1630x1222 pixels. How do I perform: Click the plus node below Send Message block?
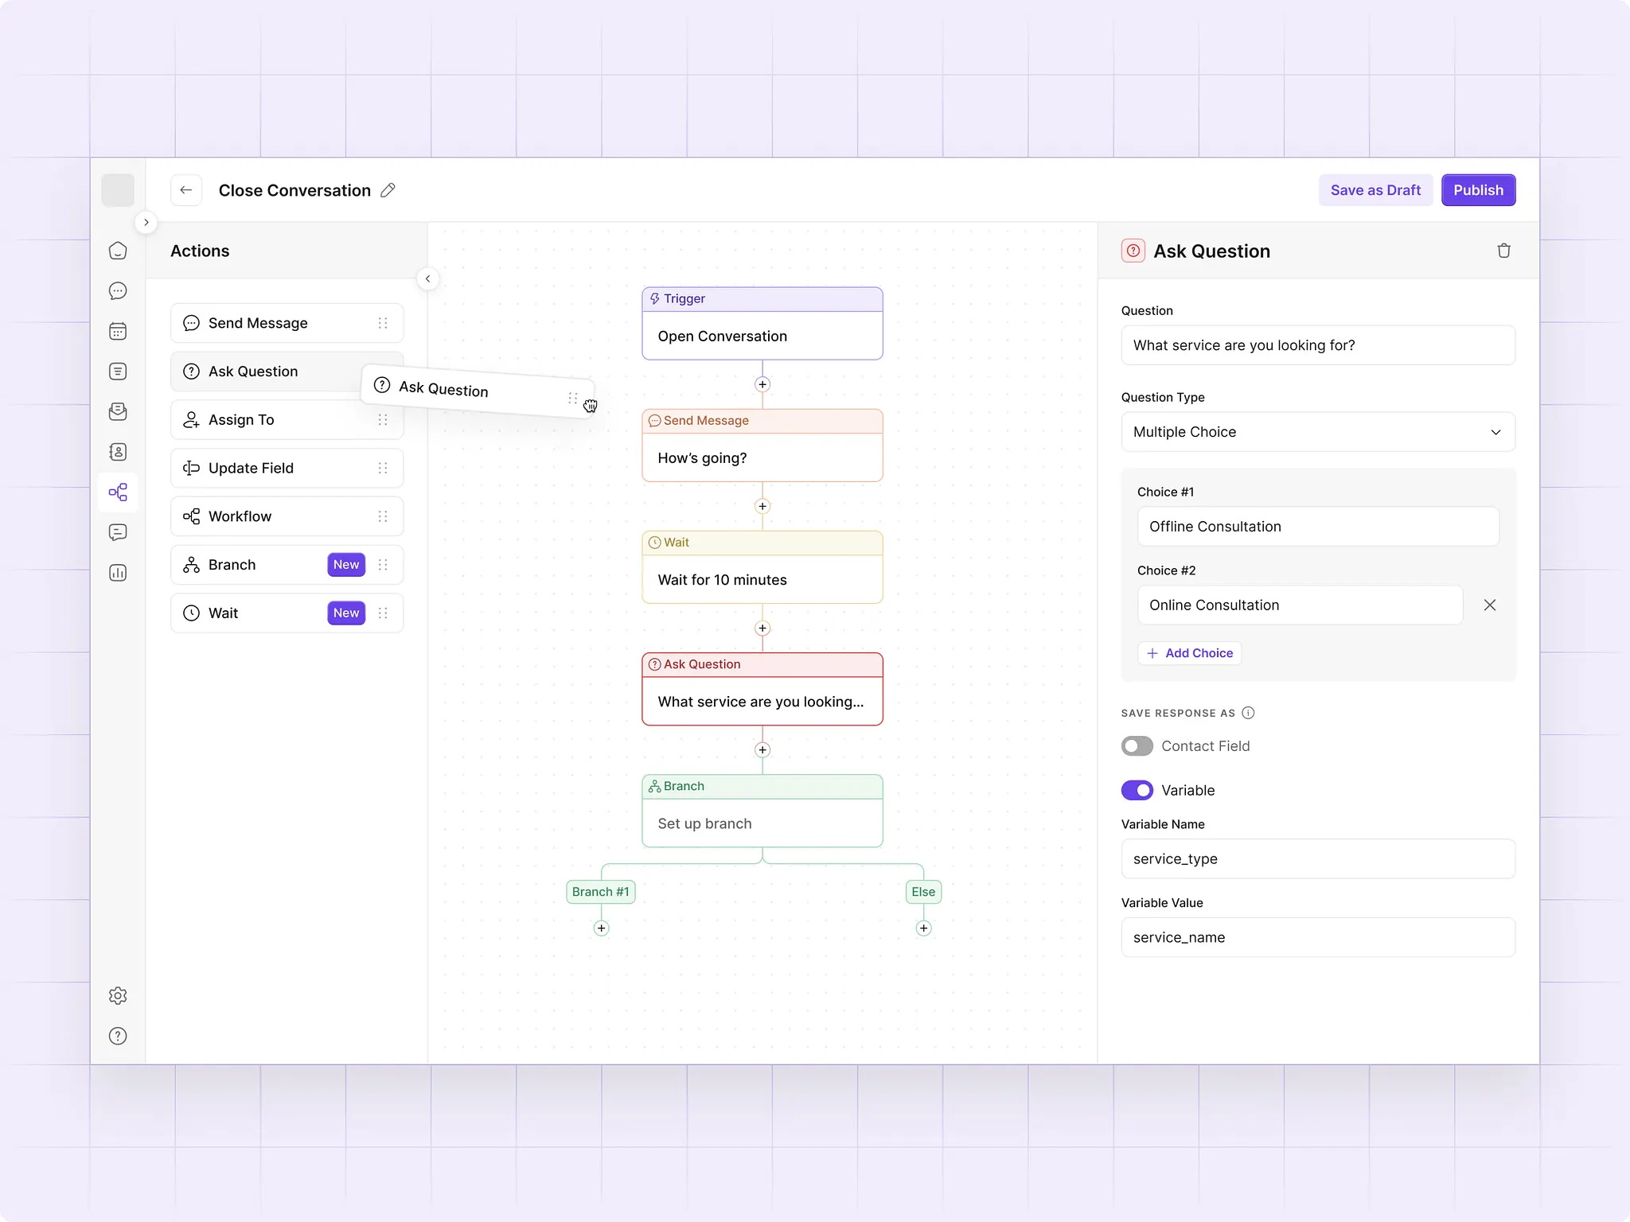pos(762,506)
